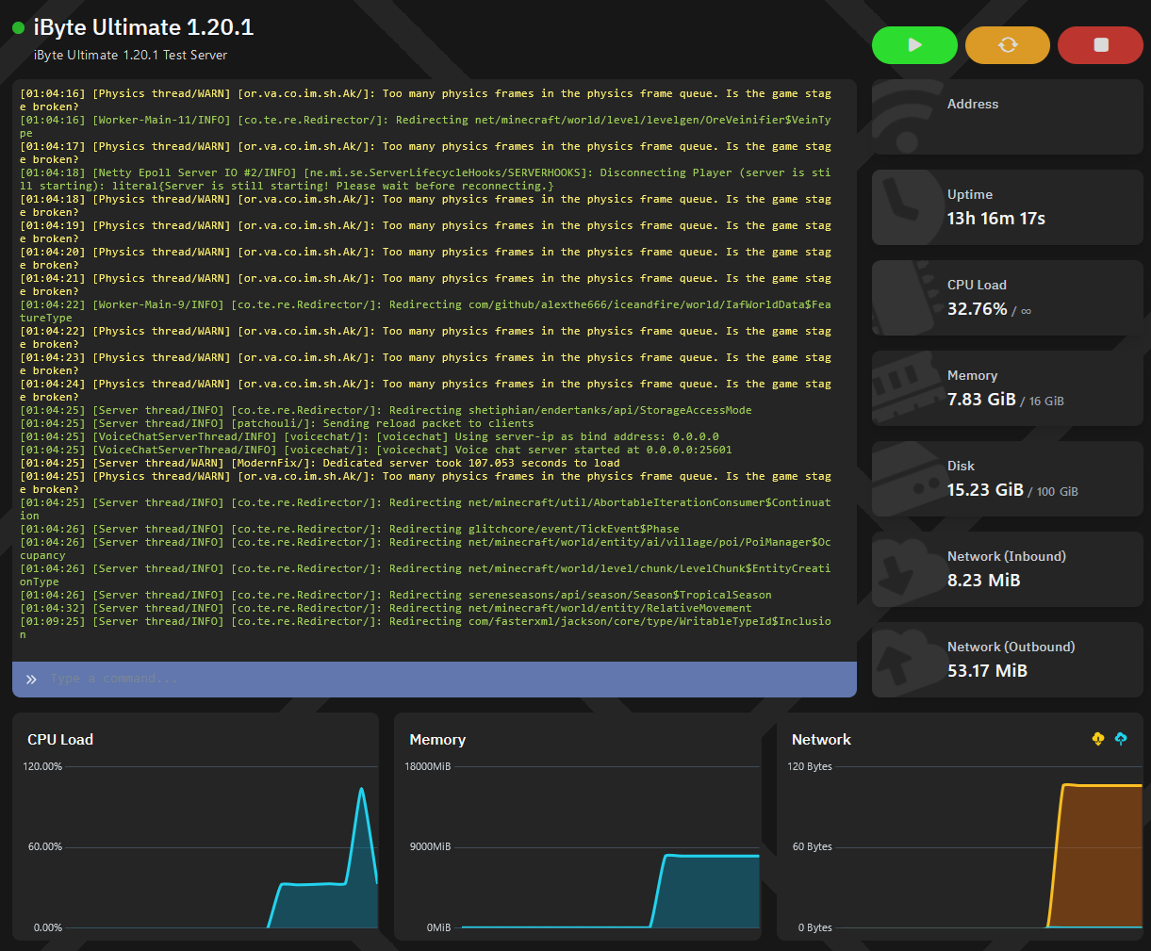The height and width of the screenshot is (951, 1151).
Task: Click the Address wifi icon
Action: pos(906,117)
